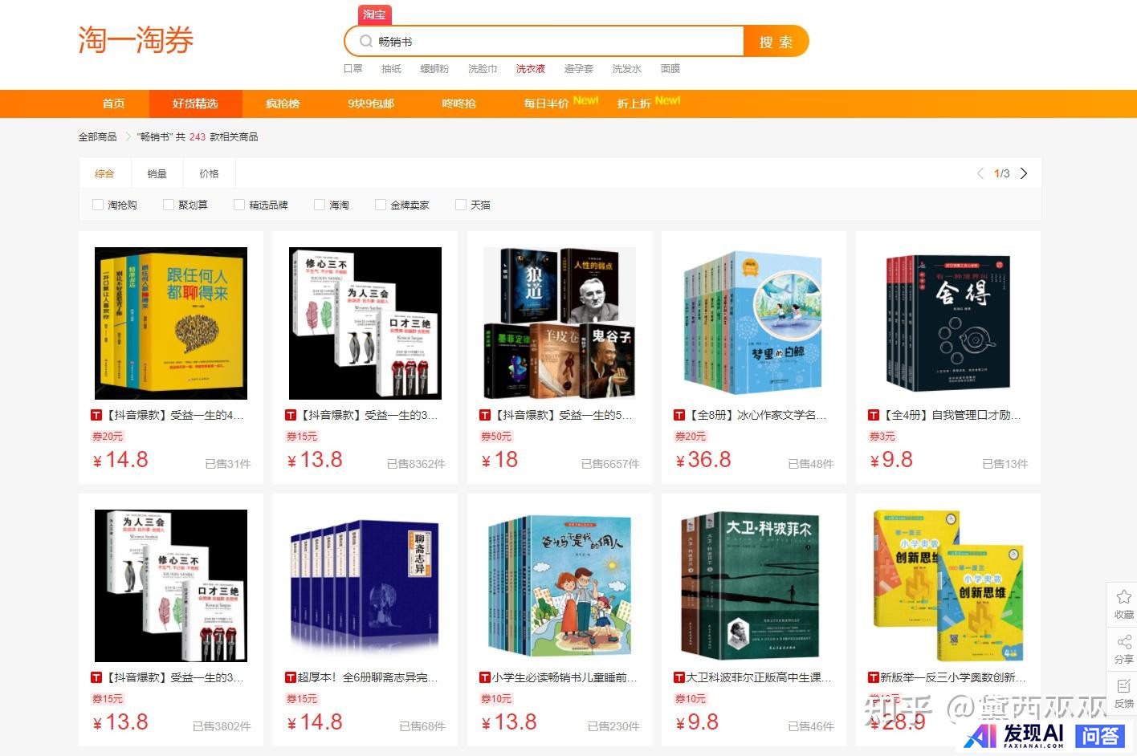Sort results by 价格
Viewport: 1137px width, 756px height.
point(209,173)
